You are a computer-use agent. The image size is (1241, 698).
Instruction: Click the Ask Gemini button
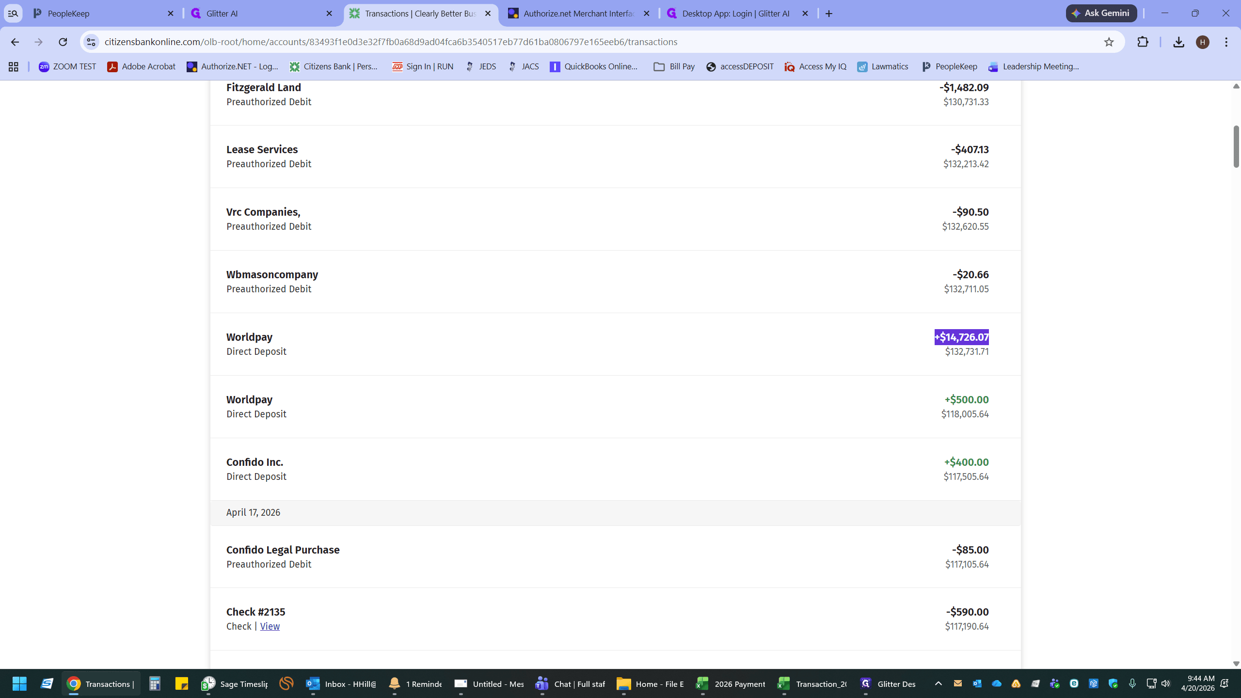point(1101,14)
